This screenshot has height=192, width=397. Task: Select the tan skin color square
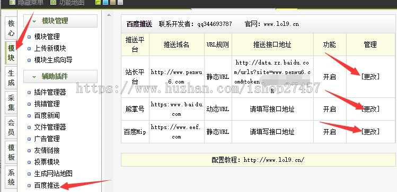(113, 3)
